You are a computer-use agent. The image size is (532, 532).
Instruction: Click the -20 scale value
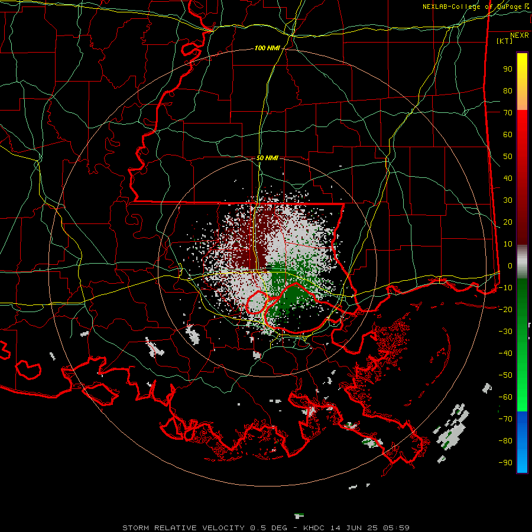point(505,309)
